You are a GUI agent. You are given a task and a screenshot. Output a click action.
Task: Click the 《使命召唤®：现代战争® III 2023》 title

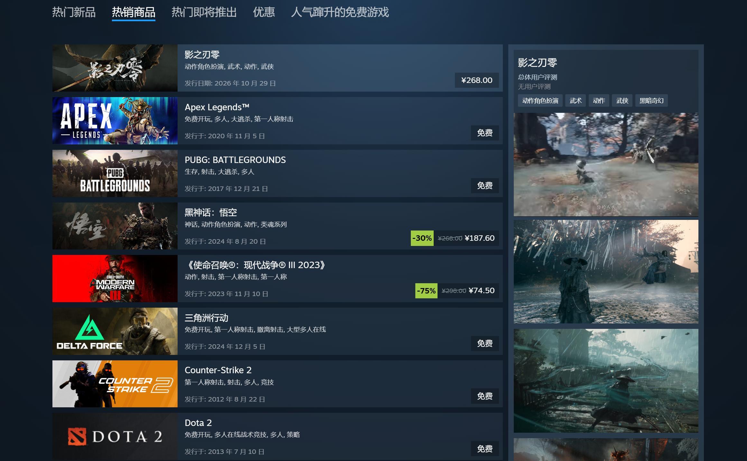pyautogui.click(x=256, y=265)
